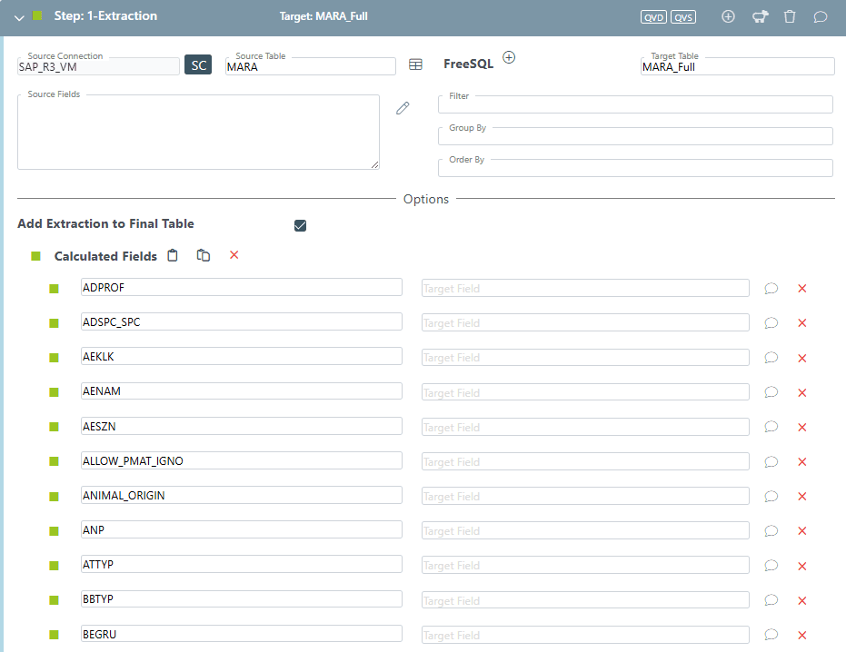Click the sheep clone icon in header
Screen dimensions: 846x652
[761, 16]
